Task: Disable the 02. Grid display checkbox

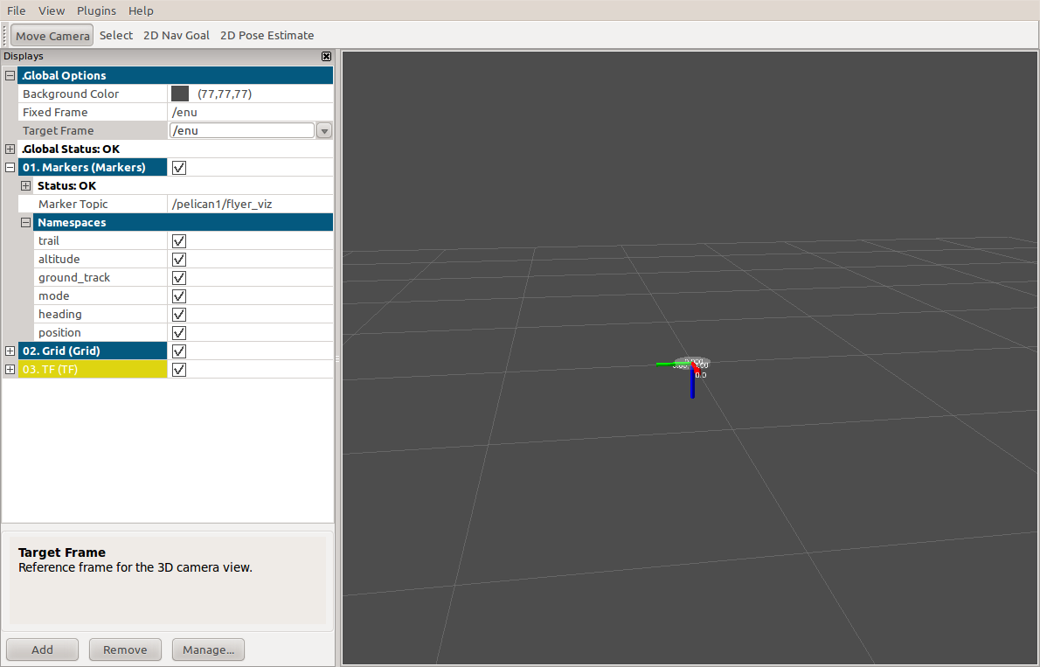Action: pyautogui.click(x=179, y=351)
